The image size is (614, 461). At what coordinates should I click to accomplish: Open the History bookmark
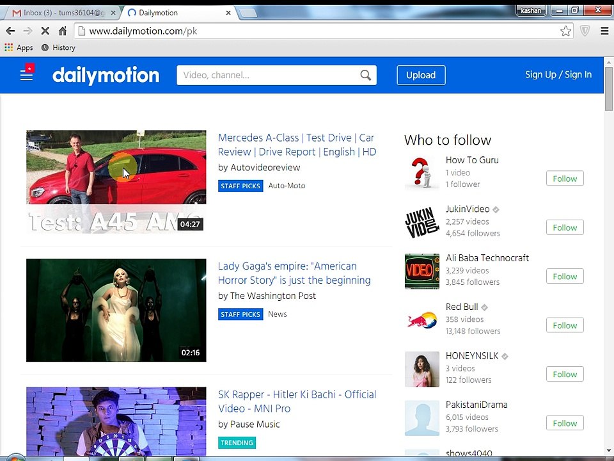point(58,47)
